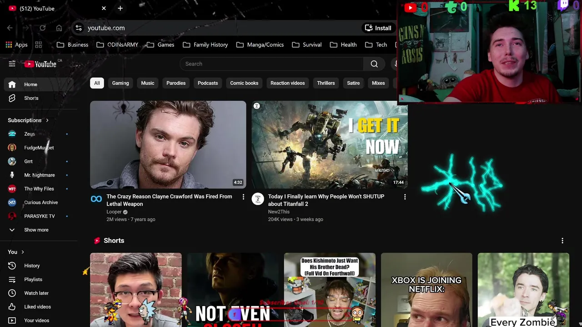This screenshot has width=582, height=327.
Task: Click the magnifier search button
Action: (x=374, y=64)
